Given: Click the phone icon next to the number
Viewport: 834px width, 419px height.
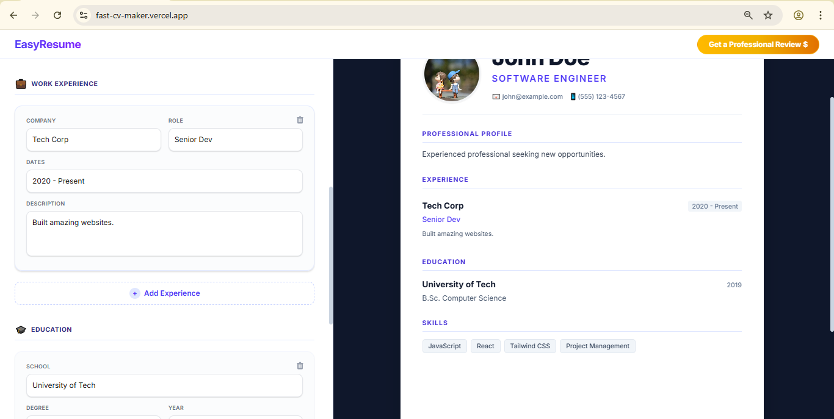Looking at the screenshot, I should [x=572, y=96].
